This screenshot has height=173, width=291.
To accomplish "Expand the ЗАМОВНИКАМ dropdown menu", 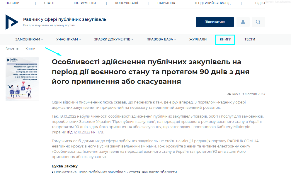I will (29, 39).
